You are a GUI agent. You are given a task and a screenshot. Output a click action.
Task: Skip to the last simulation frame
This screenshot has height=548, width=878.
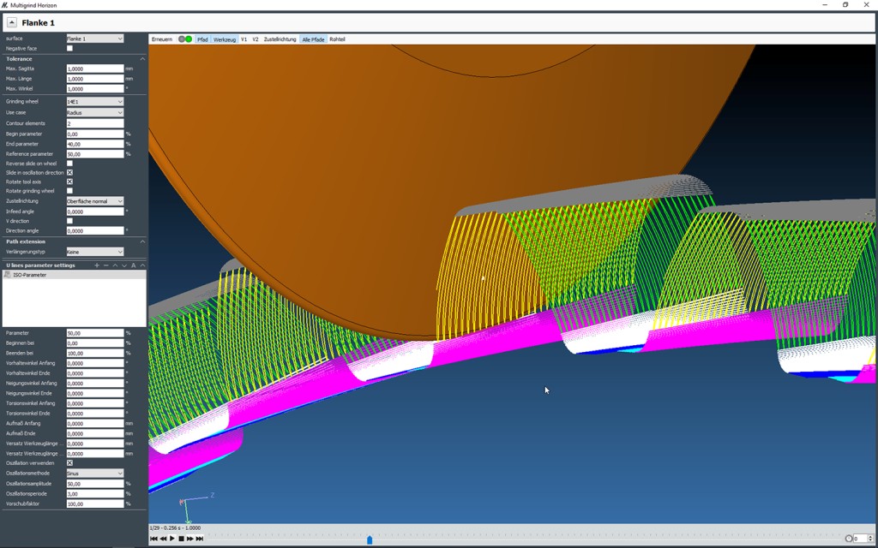click(x=200, y=539)
